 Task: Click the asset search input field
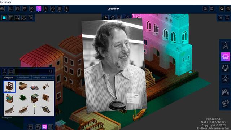pos(34,71)
